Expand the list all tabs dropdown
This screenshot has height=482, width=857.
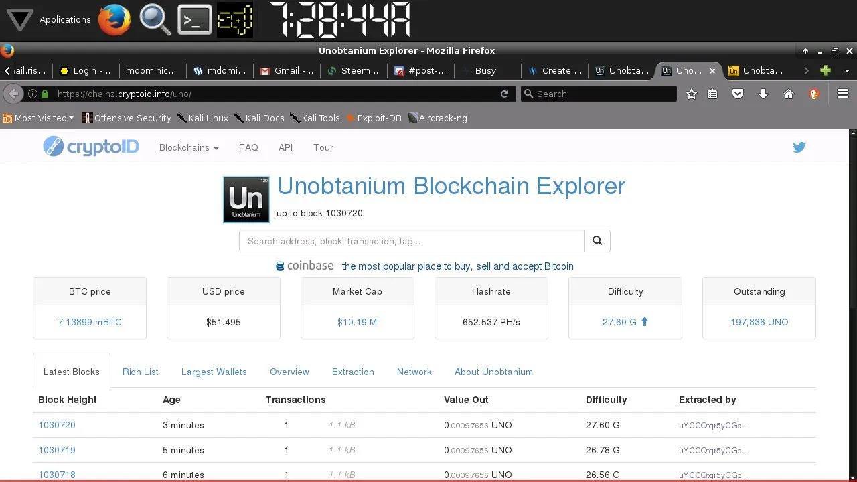tap(847, 70)
